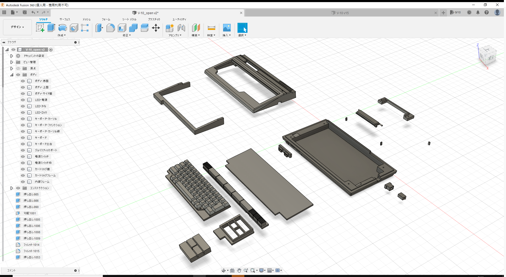Viewport: 506px width, 277px height.
Task: Switch to the V-10 v15 document tab
Action: 341,13
